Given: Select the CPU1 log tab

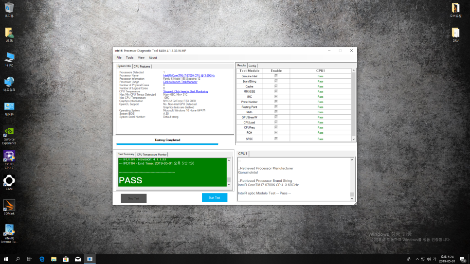Looking at the screenshot, I should click(243, 154).
